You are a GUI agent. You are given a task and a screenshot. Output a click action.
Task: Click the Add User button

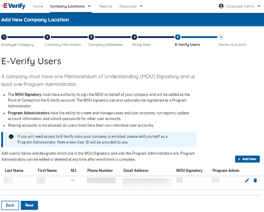[x=247, y=159]
